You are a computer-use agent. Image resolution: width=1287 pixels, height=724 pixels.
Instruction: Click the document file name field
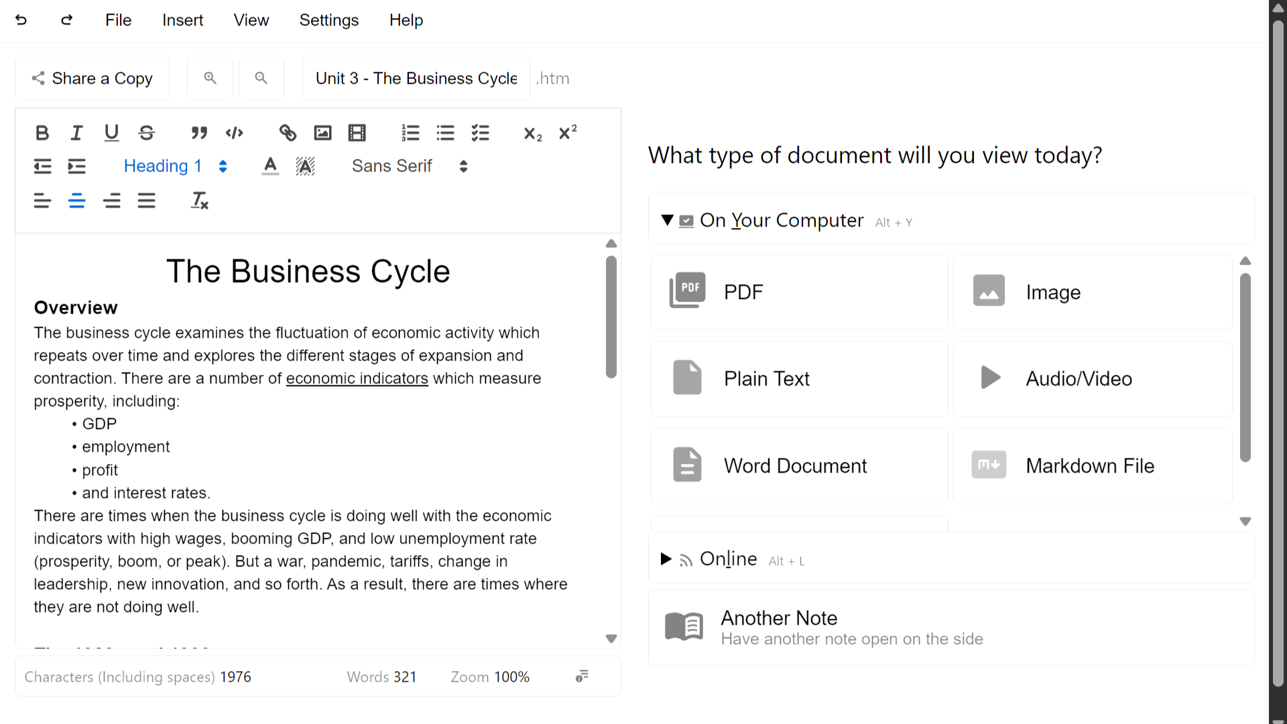pos(416,78)
